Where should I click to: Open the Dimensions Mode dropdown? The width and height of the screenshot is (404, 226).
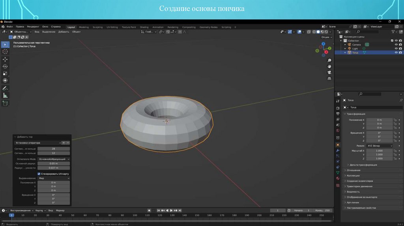coord(54,159)
